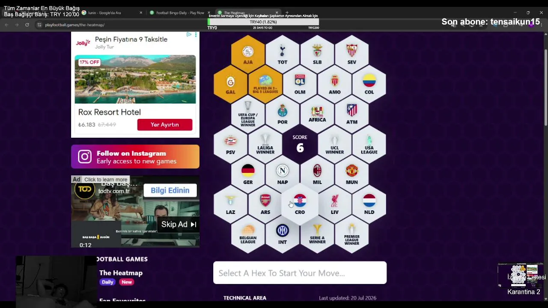This screenshot has width=548, height=308.
Task: Switch to the Football Bingo Daily tab
Action: [x=180, y=13]
